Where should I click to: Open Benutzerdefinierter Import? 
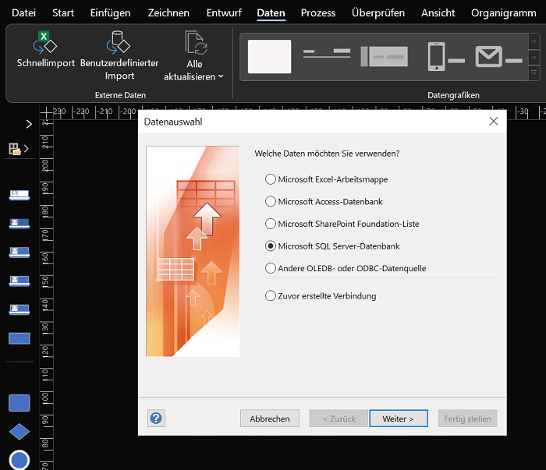click(119, 55)
